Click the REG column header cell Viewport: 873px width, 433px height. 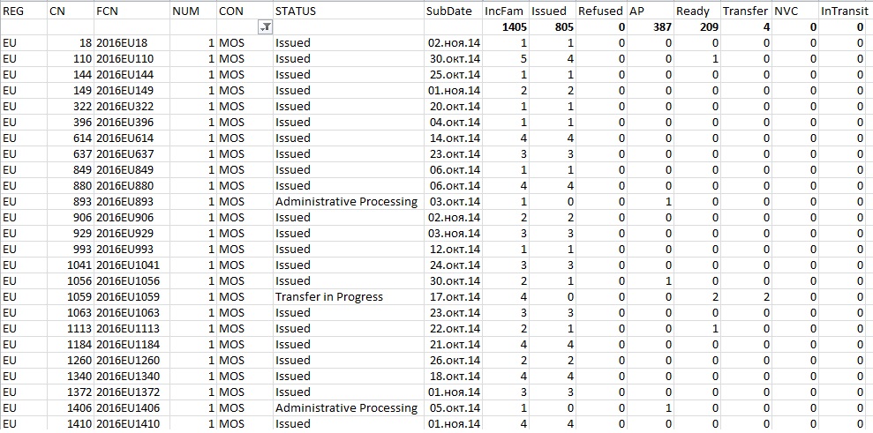click(x=24, y=11)
